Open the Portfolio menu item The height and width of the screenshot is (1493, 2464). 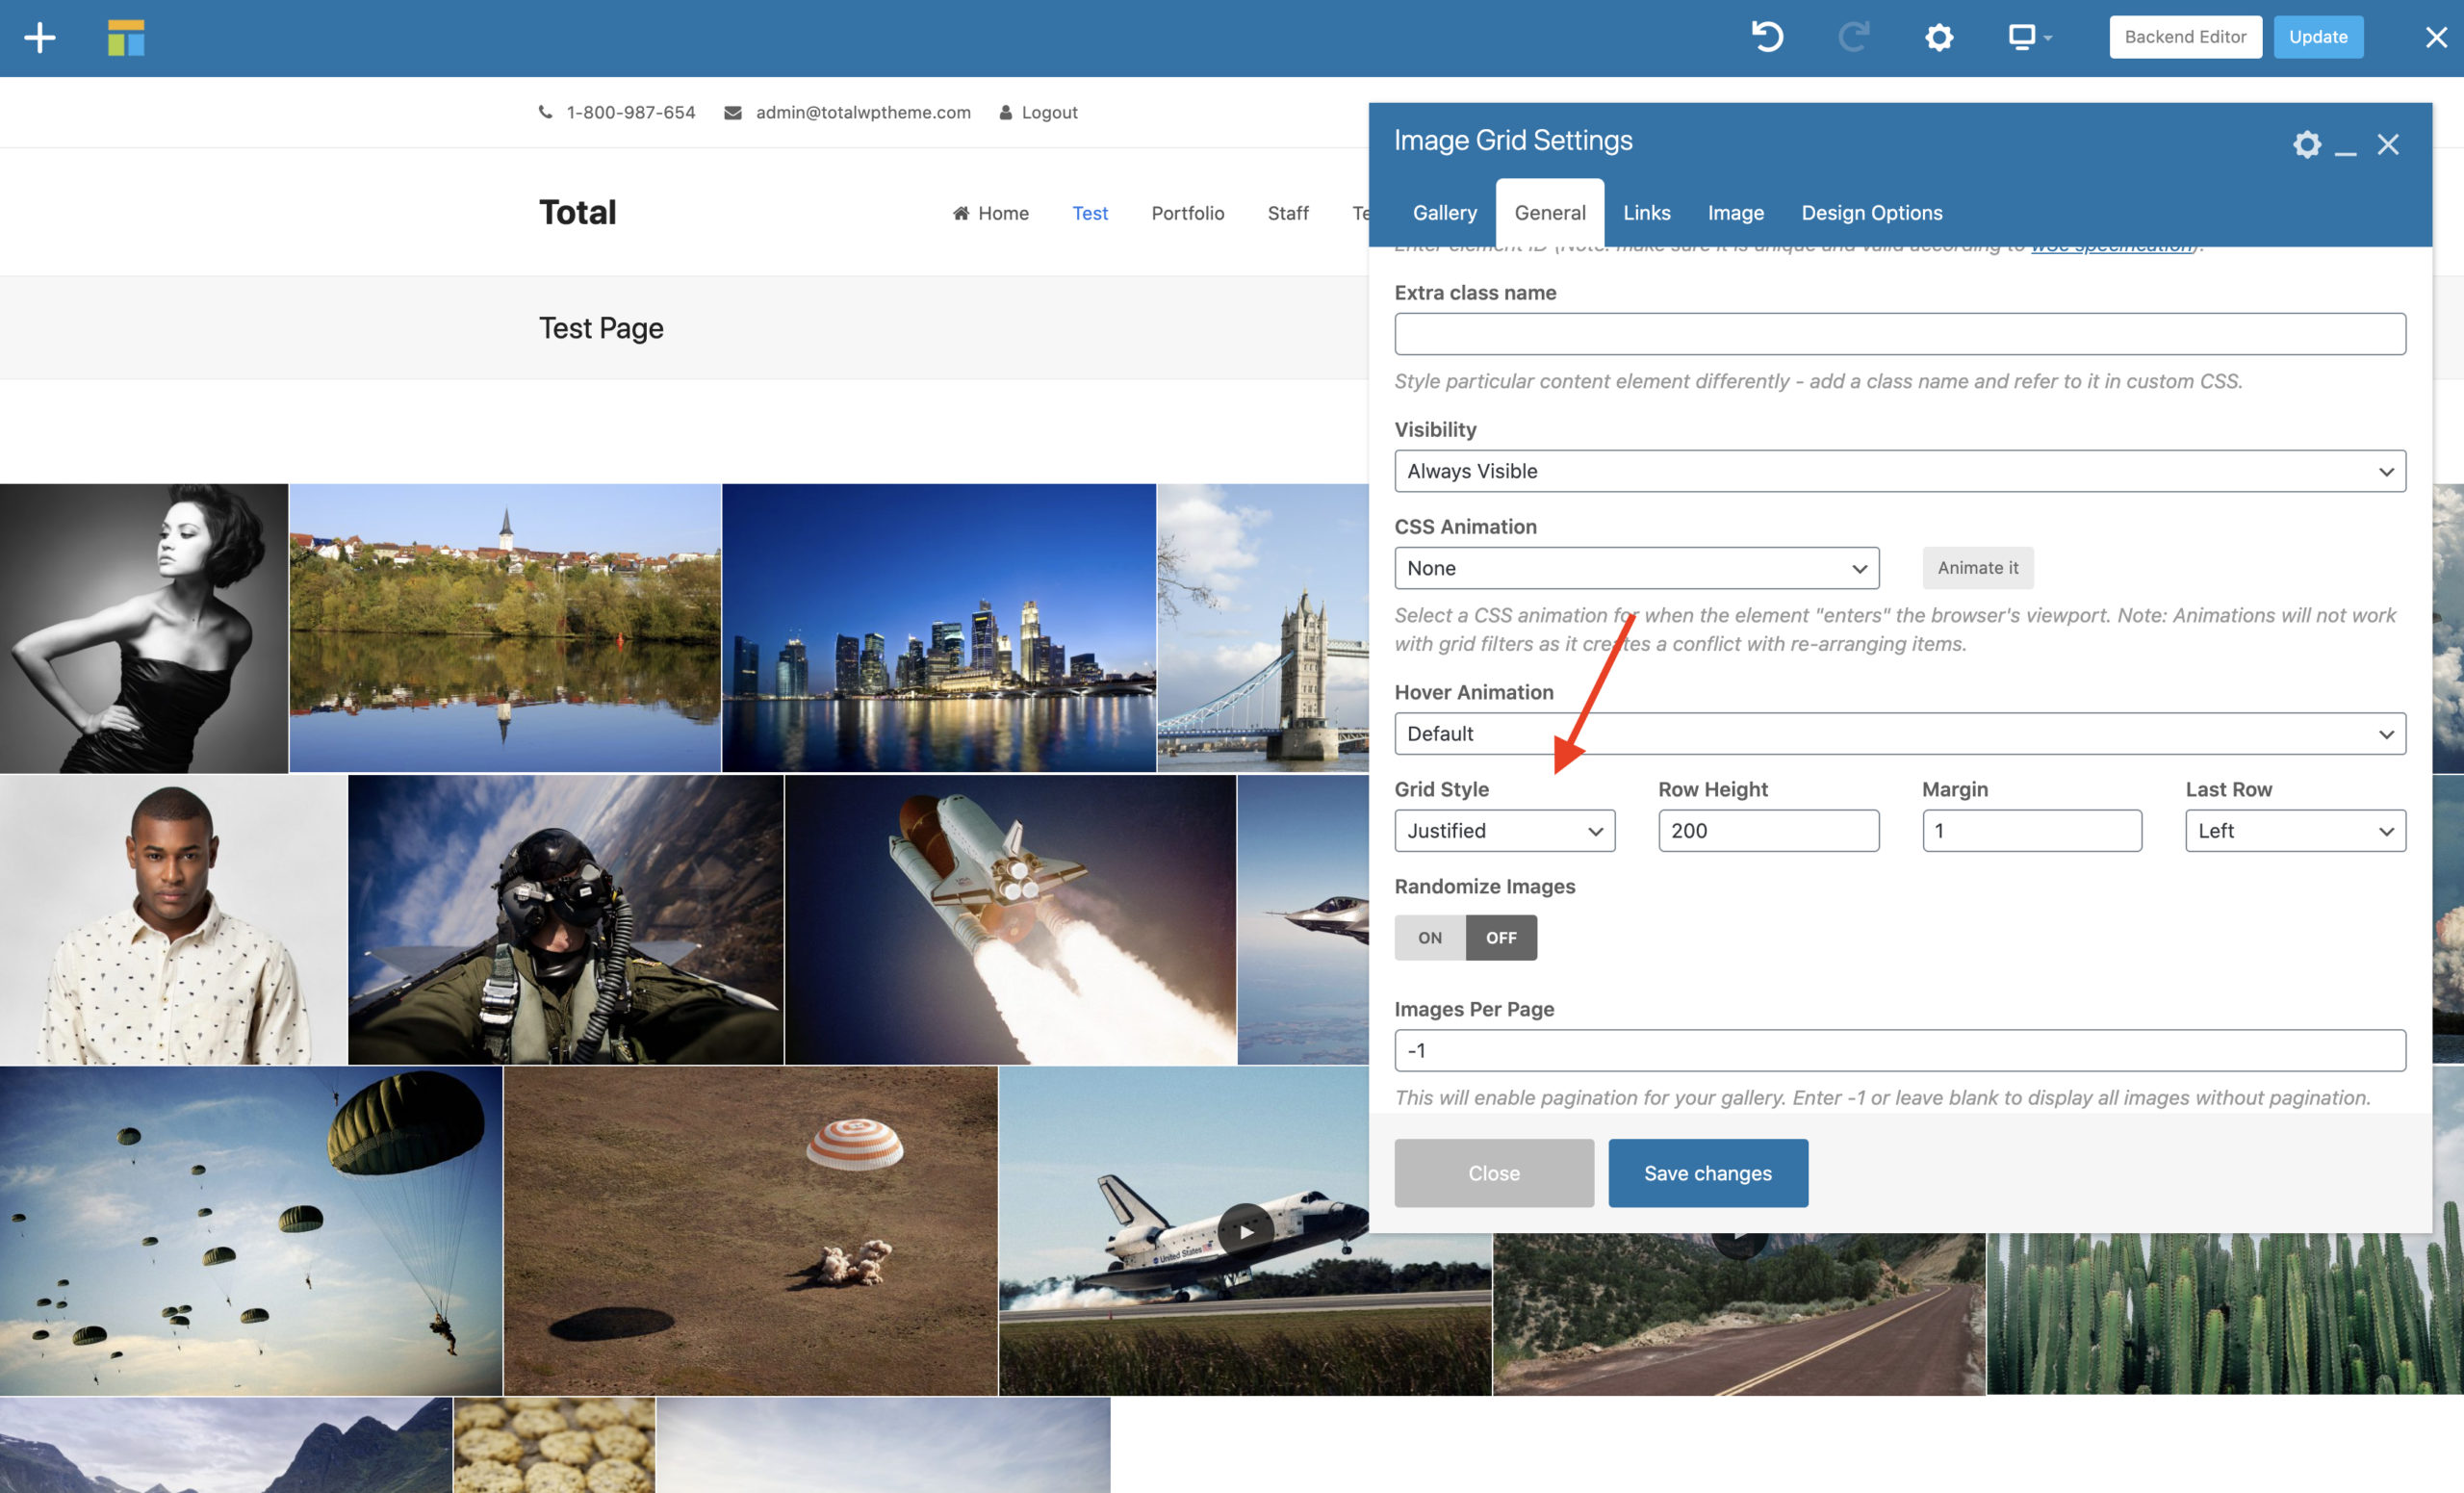coord(1187,213)
